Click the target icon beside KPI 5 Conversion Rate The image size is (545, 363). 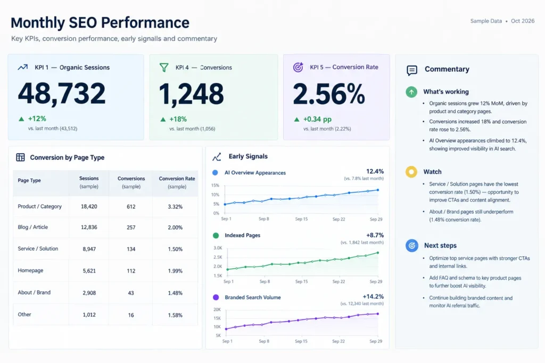tap(298, 67)
